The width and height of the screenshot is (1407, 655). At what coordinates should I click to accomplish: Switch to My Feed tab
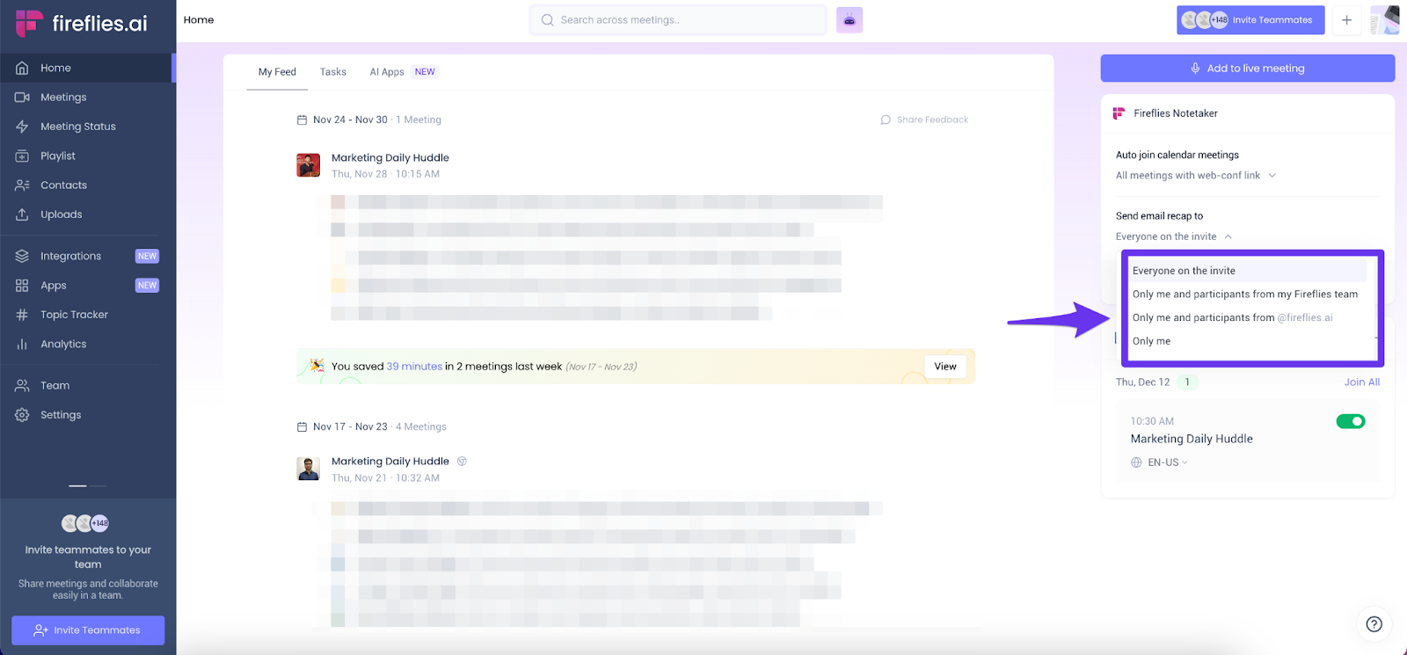pos(277,72)
